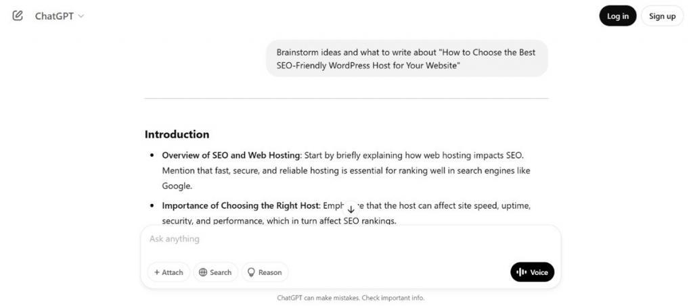
Task: Click the globe icon in the composer
Action: 203,272
